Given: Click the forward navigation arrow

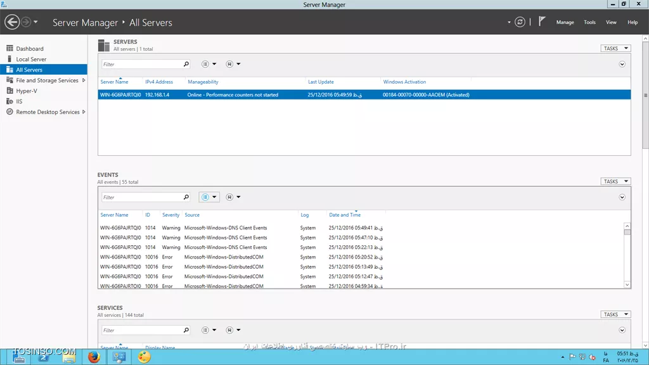Looking at the screenshot, I should pos(25,22).
